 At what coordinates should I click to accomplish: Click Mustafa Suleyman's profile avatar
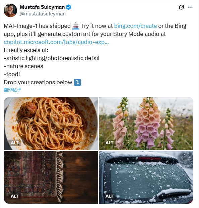(x=10, y=10)
